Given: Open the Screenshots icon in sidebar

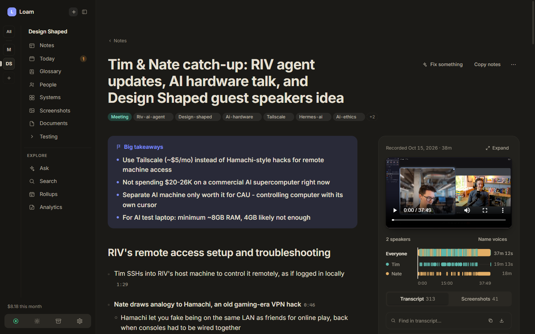Looking at the screenshot, I should 32,111.
